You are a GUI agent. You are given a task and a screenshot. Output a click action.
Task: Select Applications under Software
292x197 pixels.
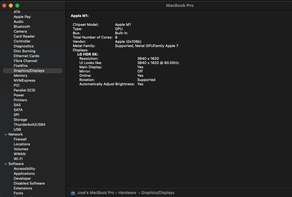click(24, 173)
